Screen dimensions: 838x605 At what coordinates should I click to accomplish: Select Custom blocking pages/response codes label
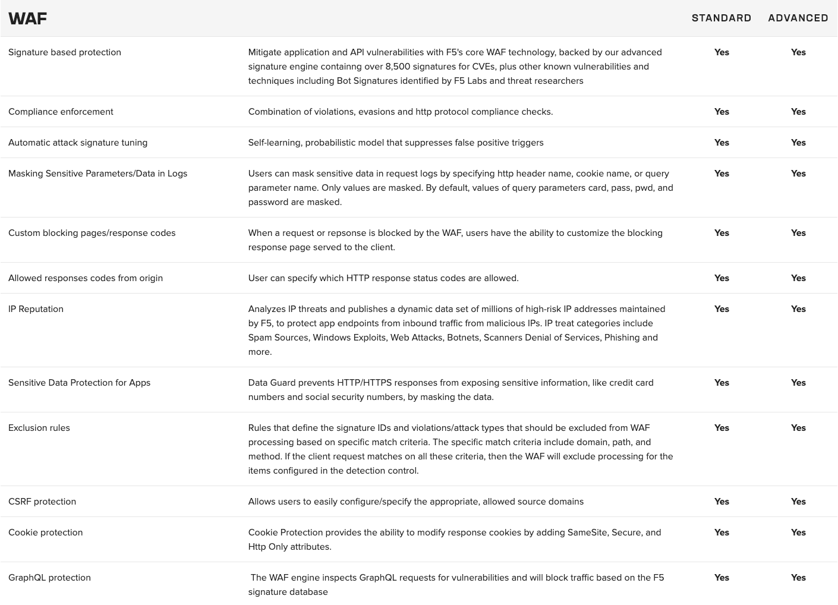click(92, 233)
